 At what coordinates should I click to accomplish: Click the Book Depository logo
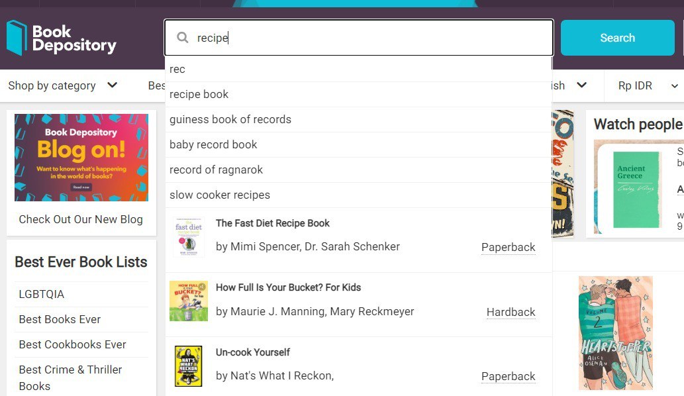tap(61, 38)
